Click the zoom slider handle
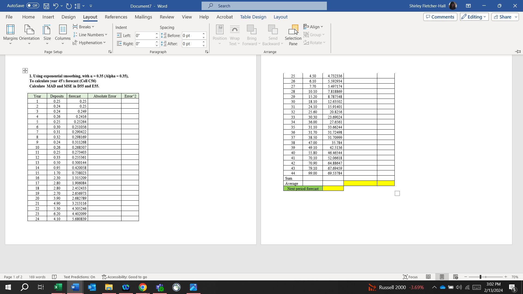The height and width of the screenshot is (294, 523). coord(481,277)
